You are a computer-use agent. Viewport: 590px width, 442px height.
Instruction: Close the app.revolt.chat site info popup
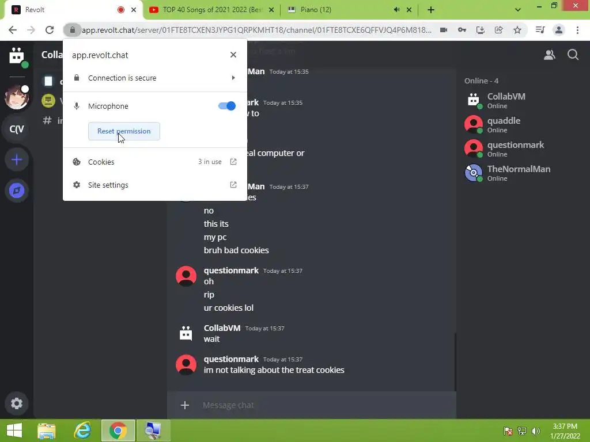pyautogui.click(x=233, y=55)
